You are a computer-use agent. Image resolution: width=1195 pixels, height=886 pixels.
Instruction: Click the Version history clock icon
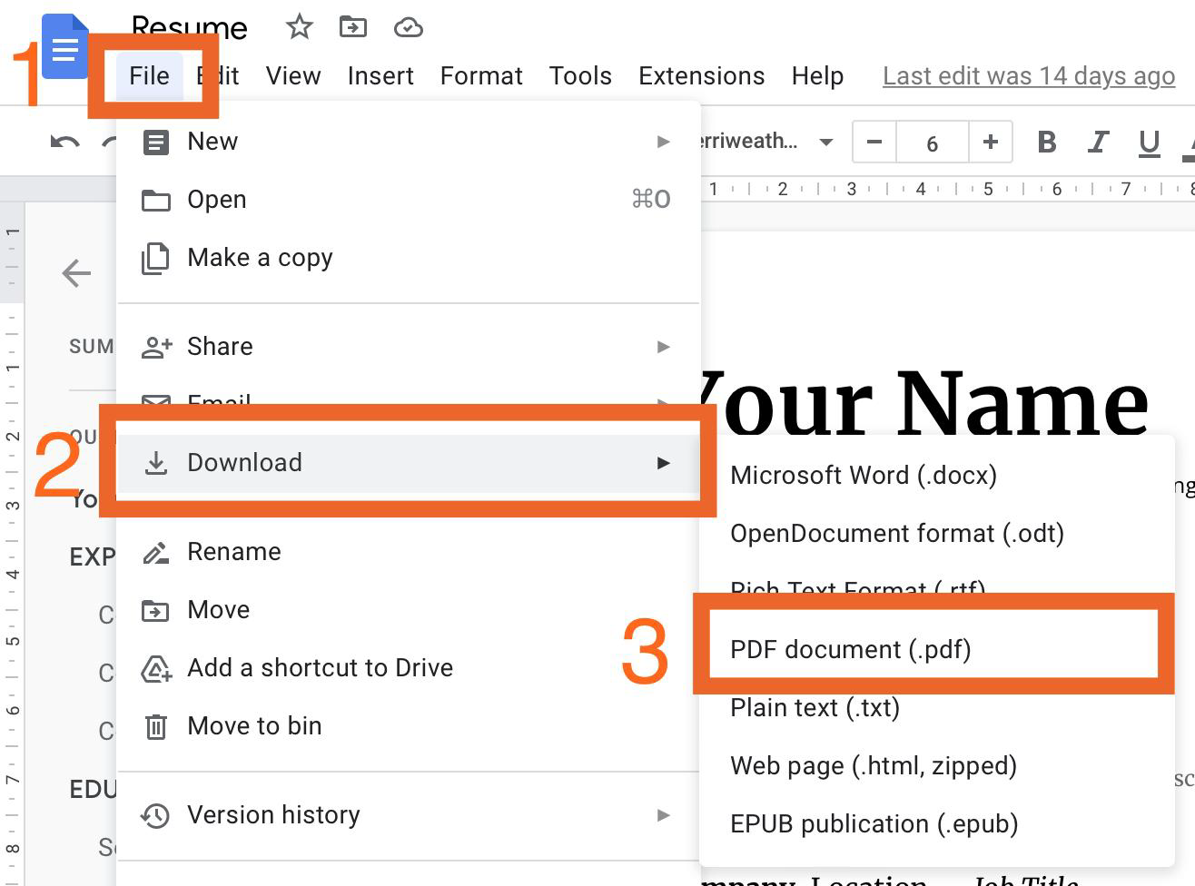156,815
